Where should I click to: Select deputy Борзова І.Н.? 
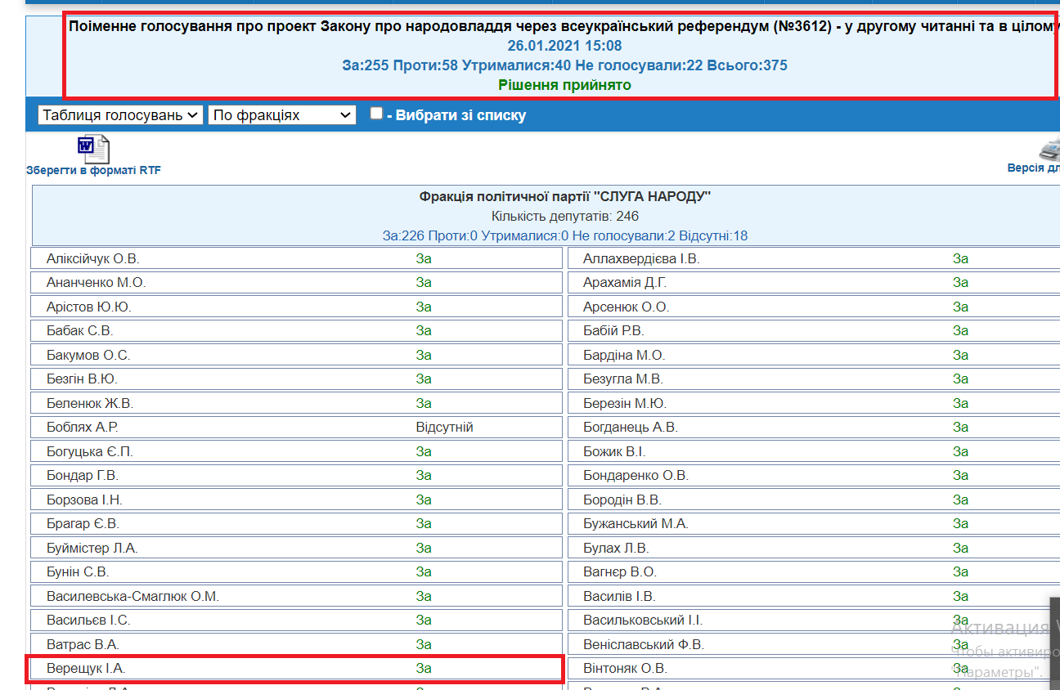tap(85, 500)
